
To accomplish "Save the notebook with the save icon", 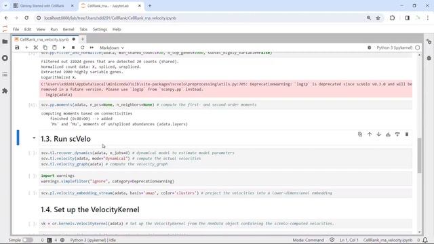I will pos(17,47).
